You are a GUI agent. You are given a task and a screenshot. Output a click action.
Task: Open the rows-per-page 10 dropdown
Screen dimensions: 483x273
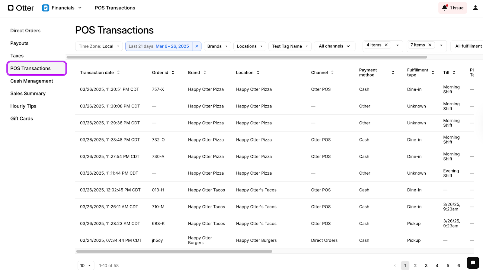coord(86,265)
